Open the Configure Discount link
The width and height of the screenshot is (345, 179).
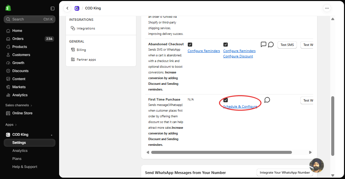(x=238, y=56)
